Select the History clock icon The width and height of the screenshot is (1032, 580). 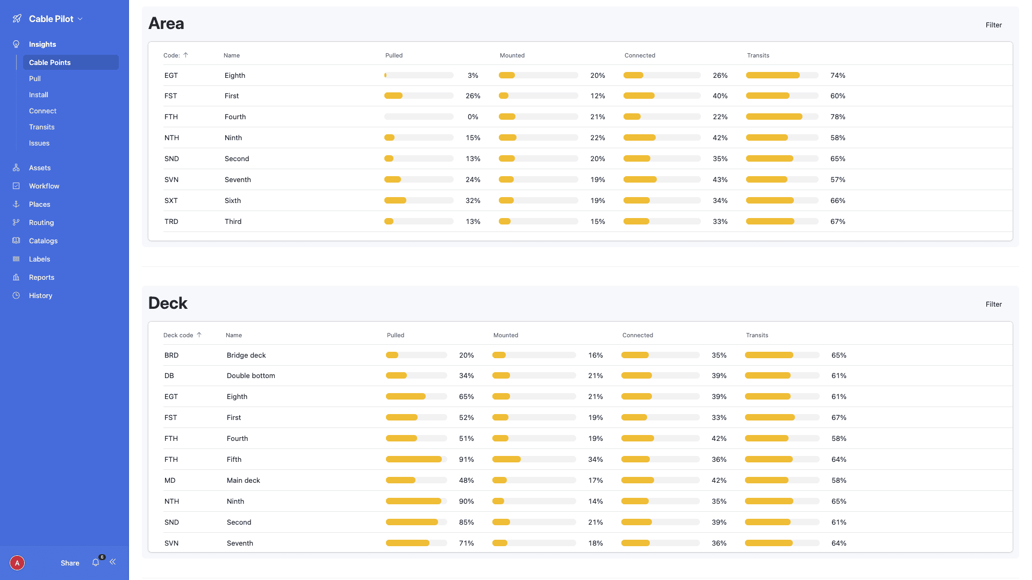pos(16,295)
